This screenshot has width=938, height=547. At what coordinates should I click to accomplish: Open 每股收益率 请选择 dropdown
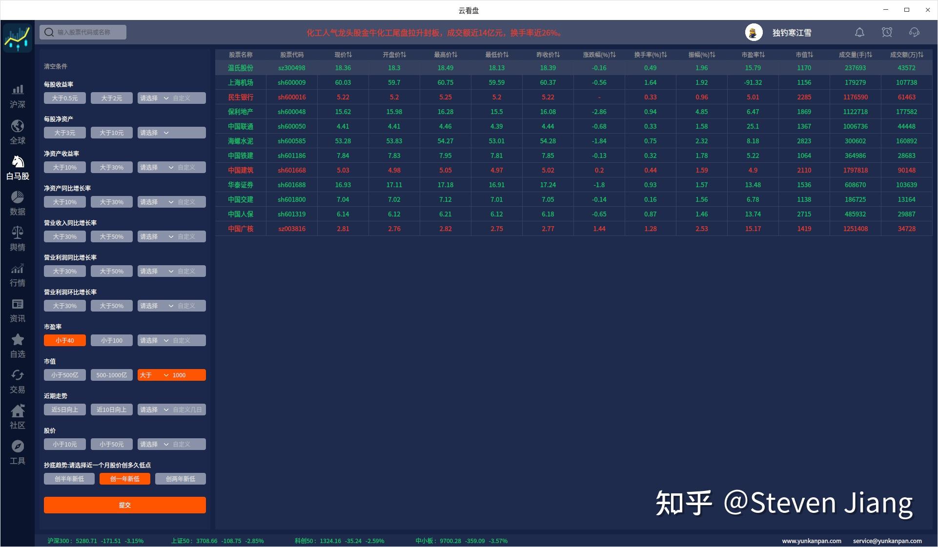[x=154, y=98]
